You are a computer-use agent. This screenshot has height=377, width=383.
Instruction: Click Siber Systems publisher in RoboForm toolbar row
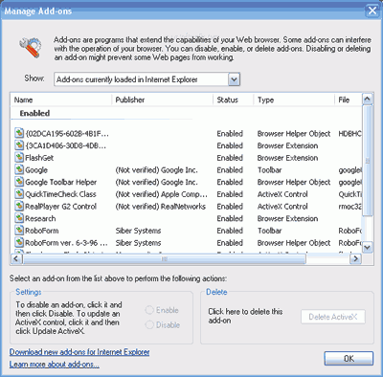pos(138,231)
